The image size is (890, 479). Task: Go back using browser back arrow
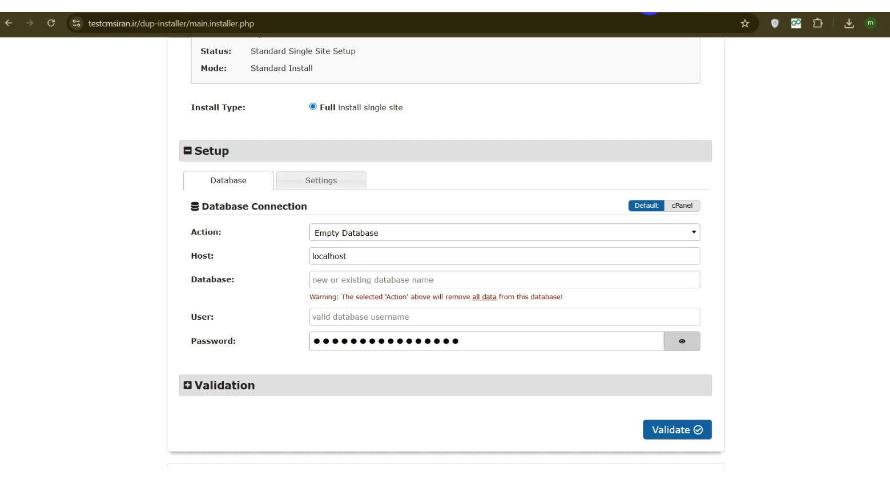point(9,23)
